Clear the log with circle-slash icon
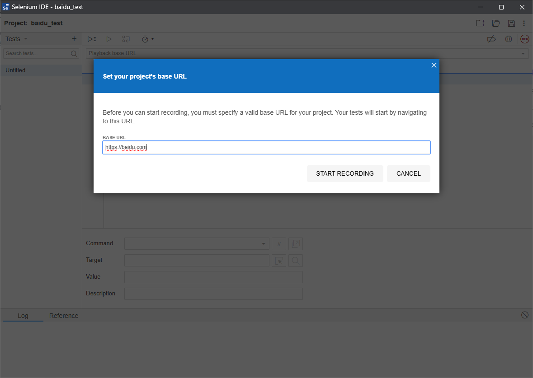The width and height of the screenshot is (533, 378). pyautogui.click(x=525, y=315)
